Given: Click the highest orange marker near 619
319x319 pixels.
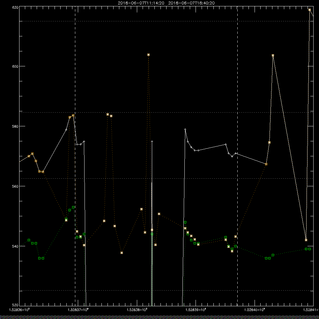Looking at the screenshot, I should (x=309, y=10).
